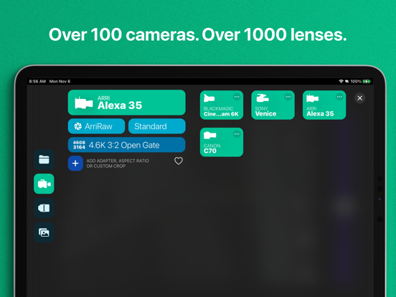Select the Sony Venice camera card
Screen dimensions: 396x297
coord(273,105)
